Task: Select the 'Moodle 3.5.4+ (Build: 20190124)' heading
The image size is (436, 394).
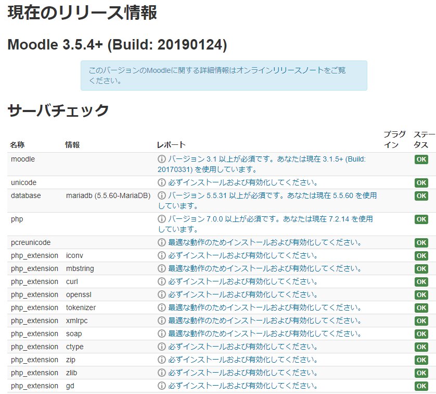Action: click(x=118, y=44)
